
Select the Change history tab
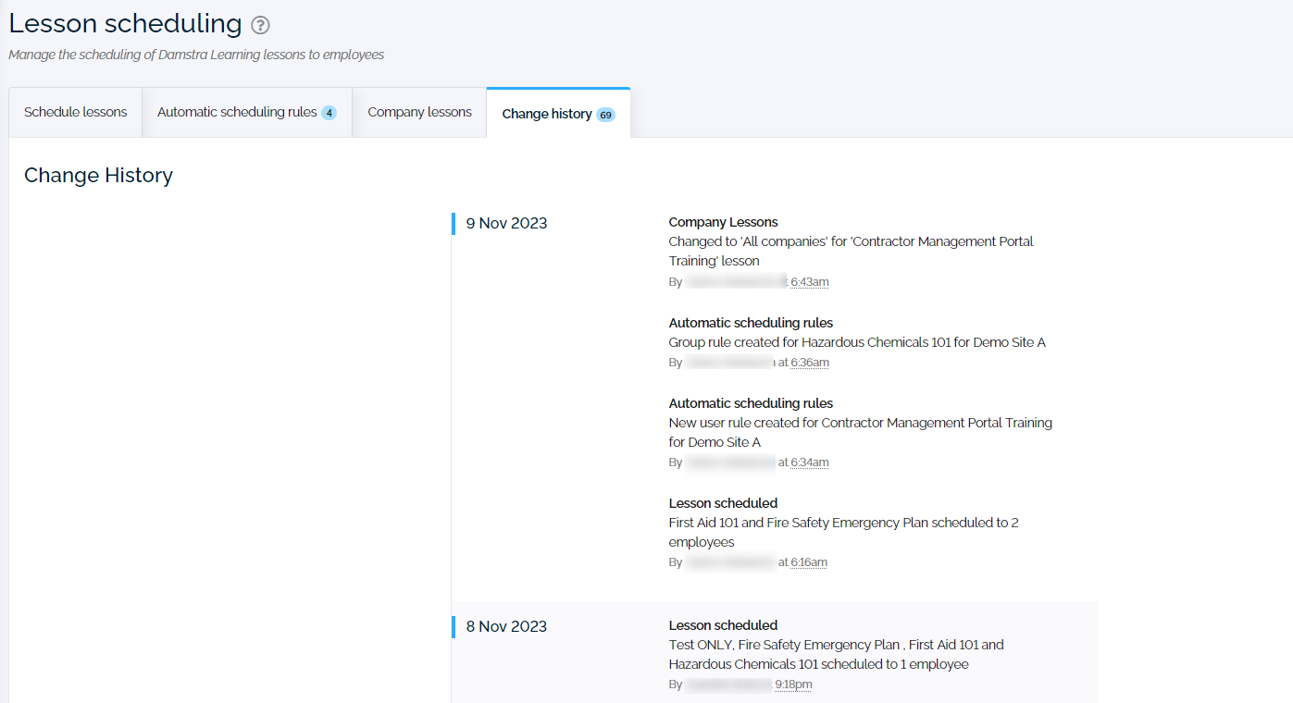click(547, 114)
